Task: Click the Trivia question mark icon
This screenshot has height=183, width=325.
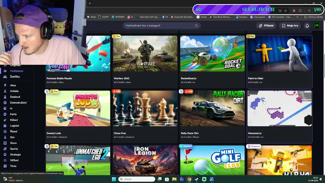Action: 5,166
